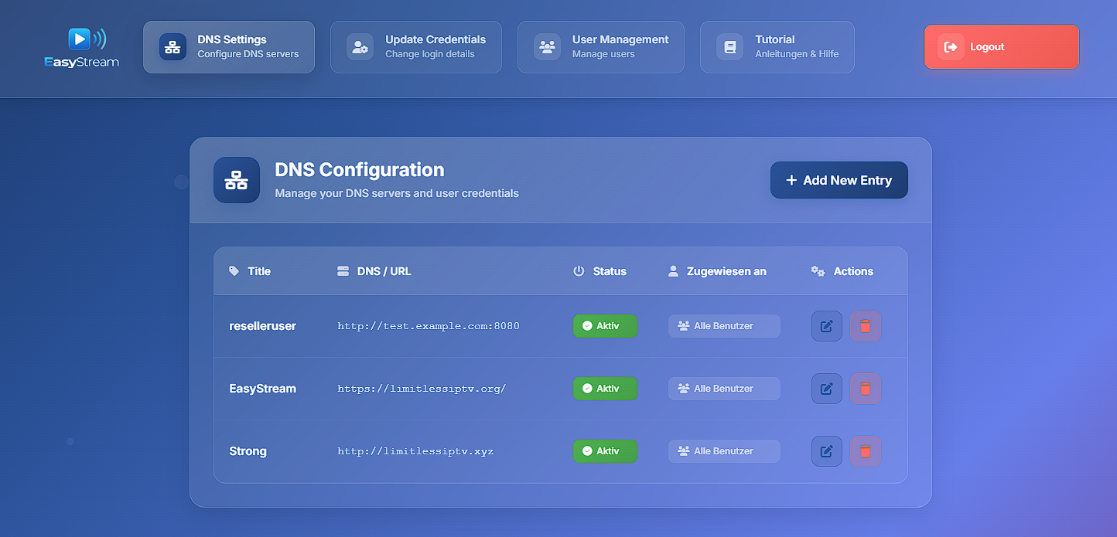
Task: Click Aktiv status badge for EasyStream row
Action: coord(605,389)
